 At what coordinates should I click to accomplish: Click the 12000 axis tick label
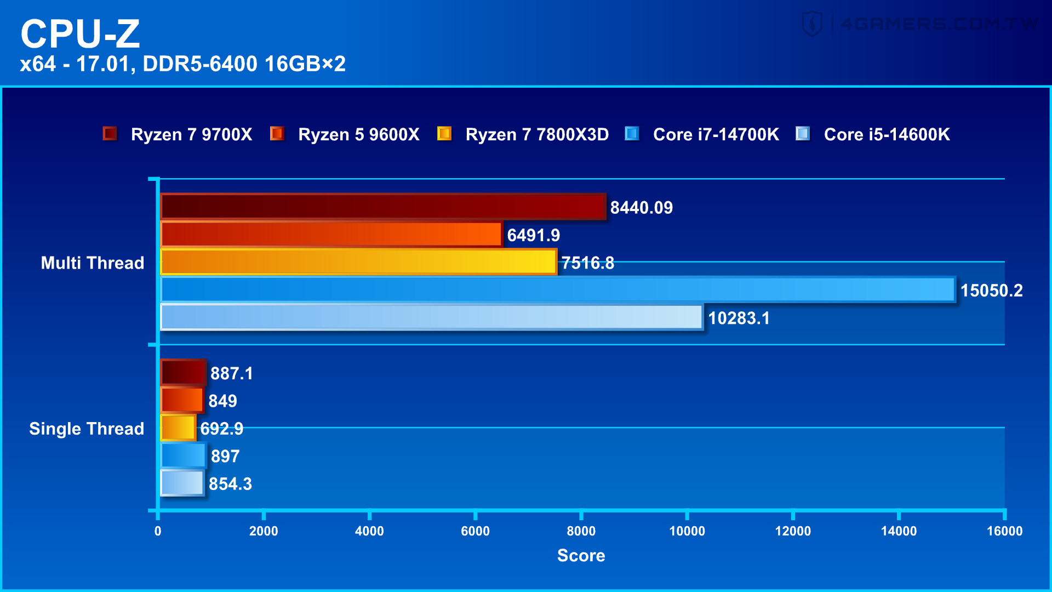coord(793,531)
